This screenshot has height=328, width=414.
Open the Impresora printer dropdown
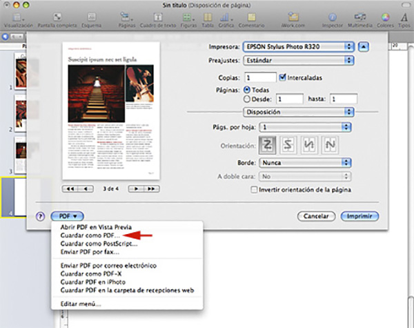297,47
